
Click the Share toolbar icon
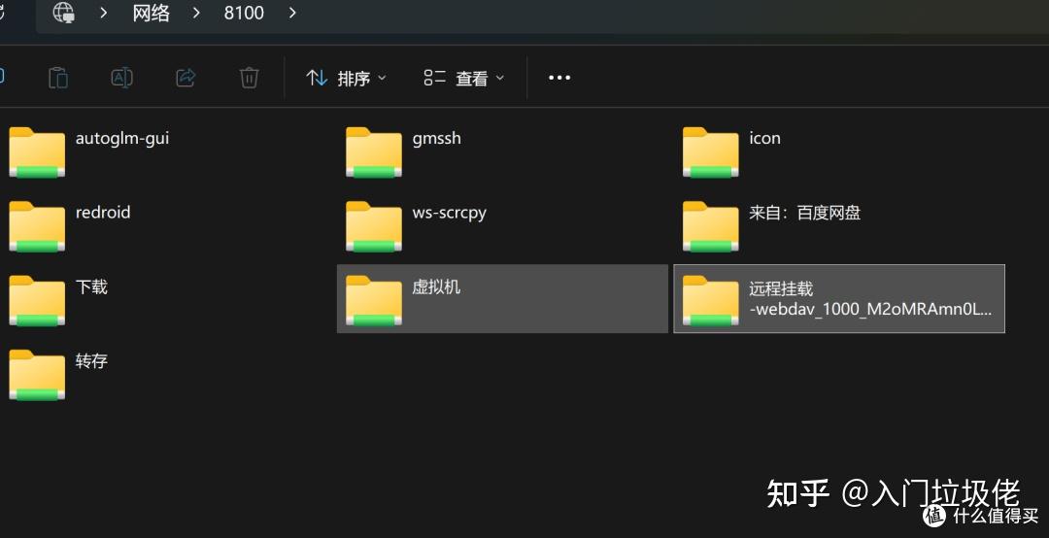(x=186, y=78)
